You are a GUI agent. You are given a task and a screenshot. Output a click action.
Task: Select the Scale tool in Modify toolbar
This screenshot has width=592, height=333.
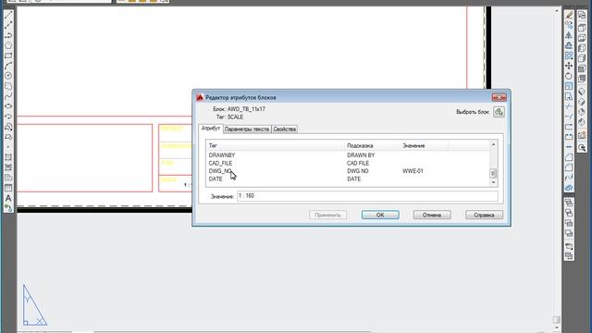pyautogui.click(x=569, y=86)
